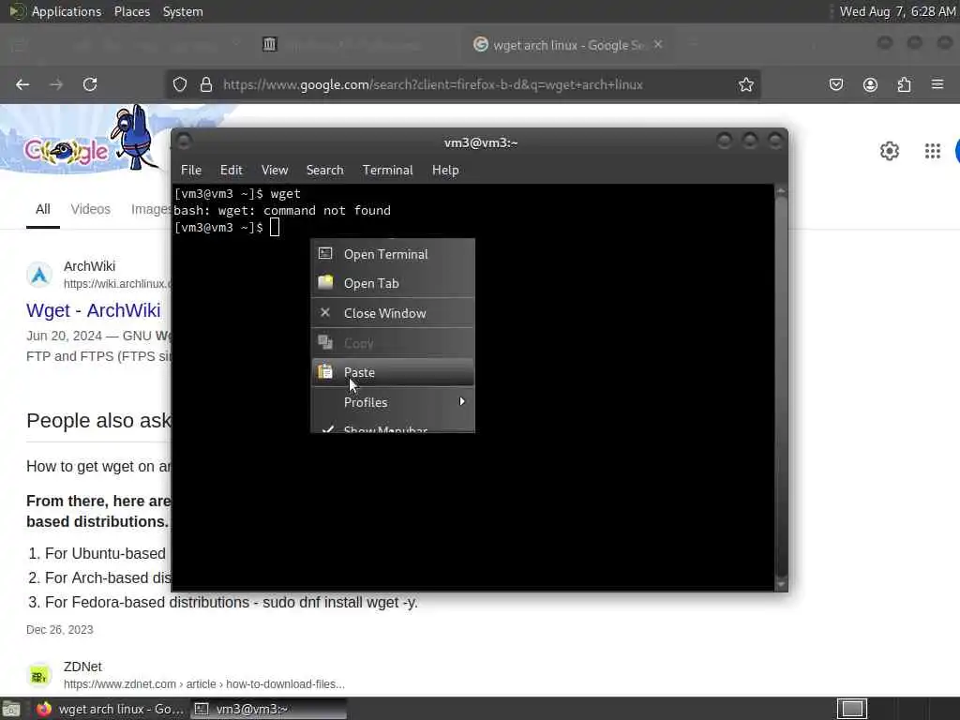Go back using Firefox back arrow
The image size is (960, 720).
[22, 84]
